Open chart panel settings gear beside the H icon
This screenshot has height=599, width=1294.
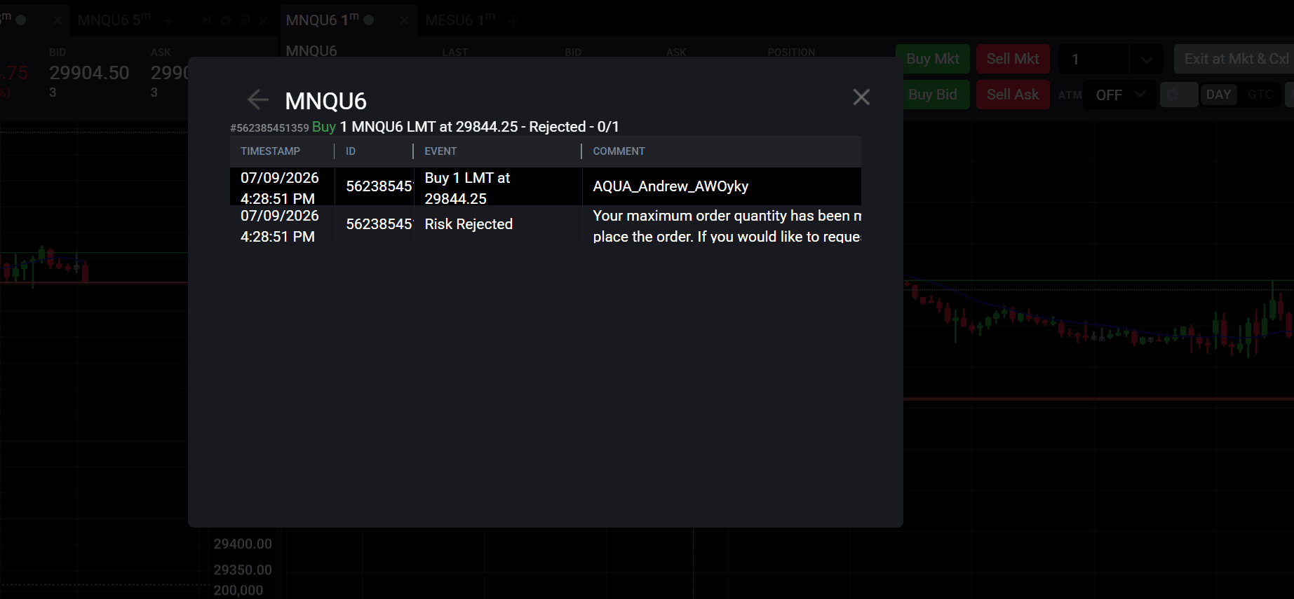[x=226, y=21]
